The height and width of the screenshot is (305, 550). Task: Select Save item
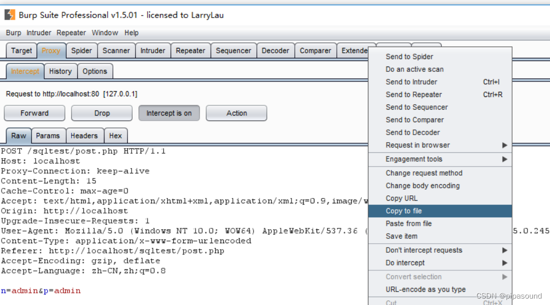[440, 236]
